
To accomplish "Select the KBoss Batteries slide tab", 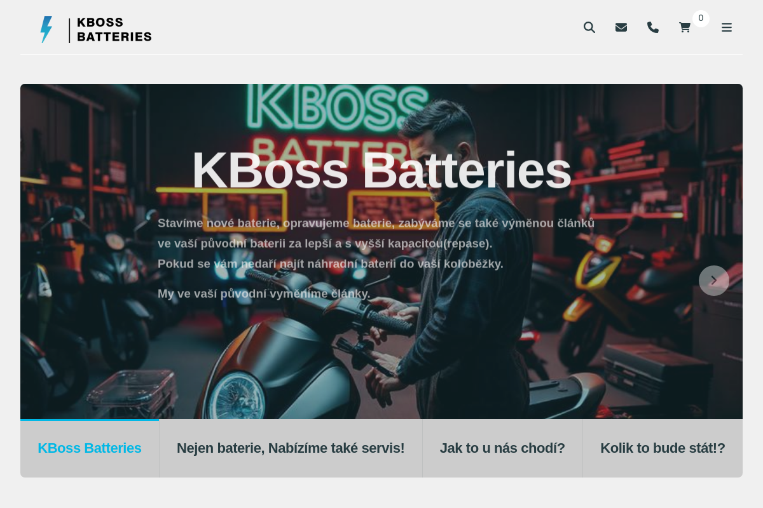I will click(90, 448).
